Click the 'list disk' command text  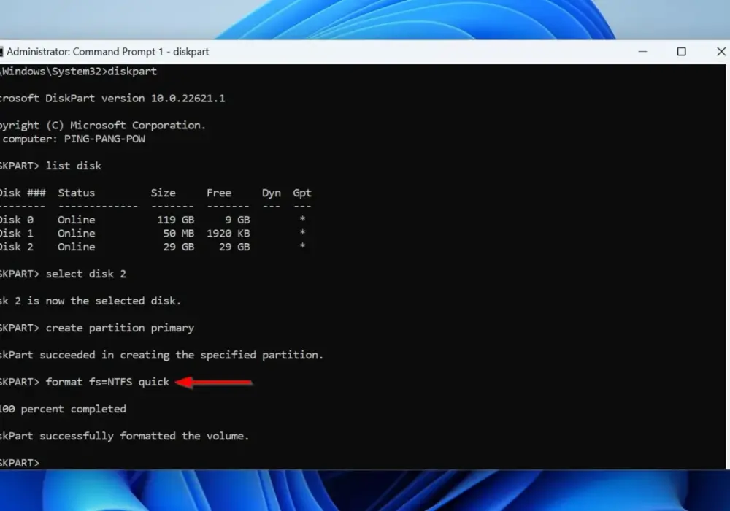(74, 166)
